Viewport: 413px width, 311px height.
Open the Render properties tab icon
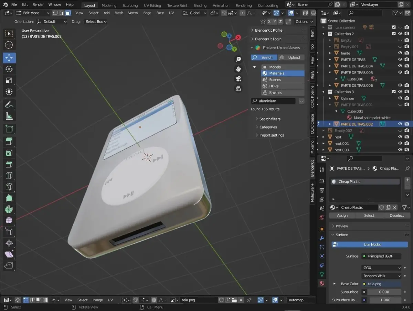322,181
